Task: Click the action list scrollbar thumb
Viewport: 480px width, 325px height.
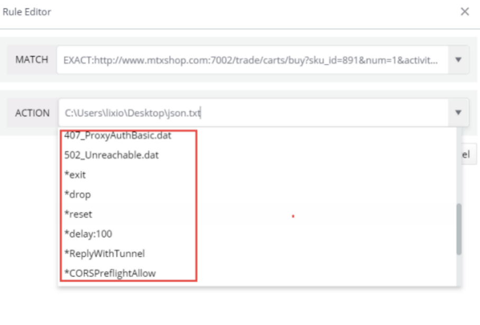Action: (x=459, y=229)
